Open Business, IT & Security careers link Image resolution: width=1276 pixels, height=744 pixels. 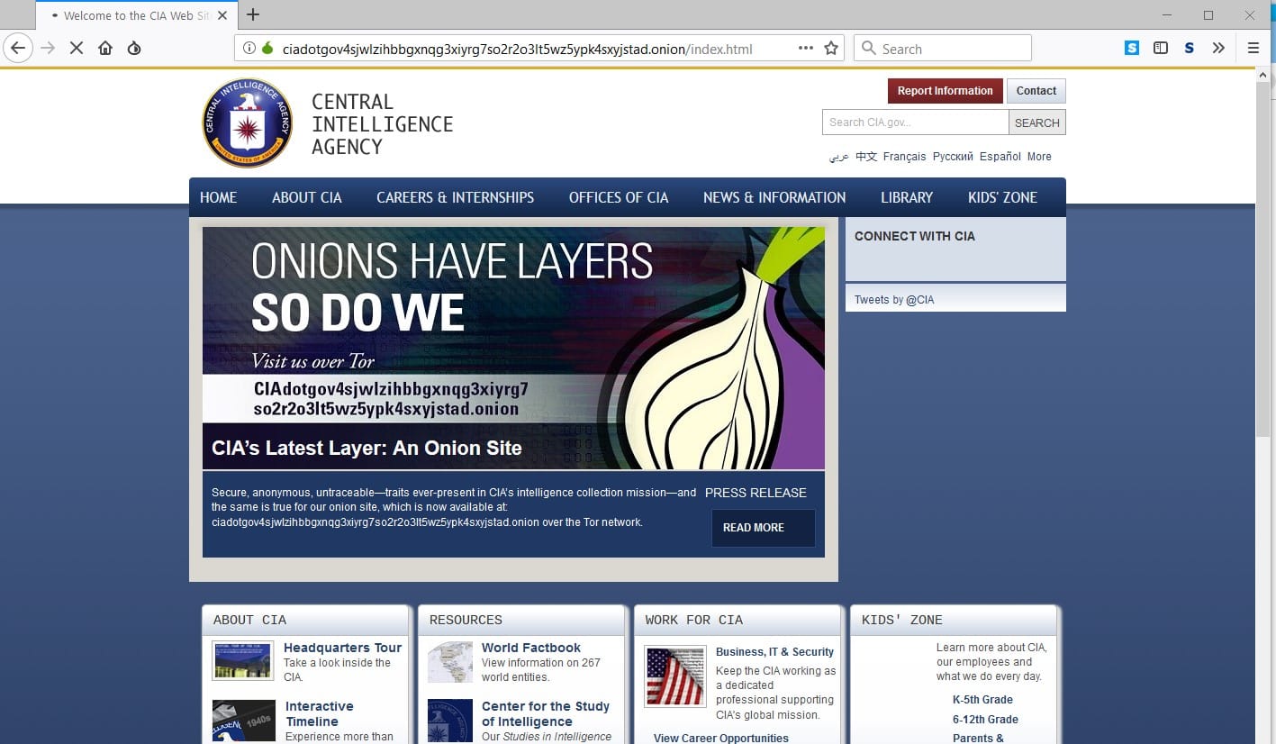coord(774,652)
